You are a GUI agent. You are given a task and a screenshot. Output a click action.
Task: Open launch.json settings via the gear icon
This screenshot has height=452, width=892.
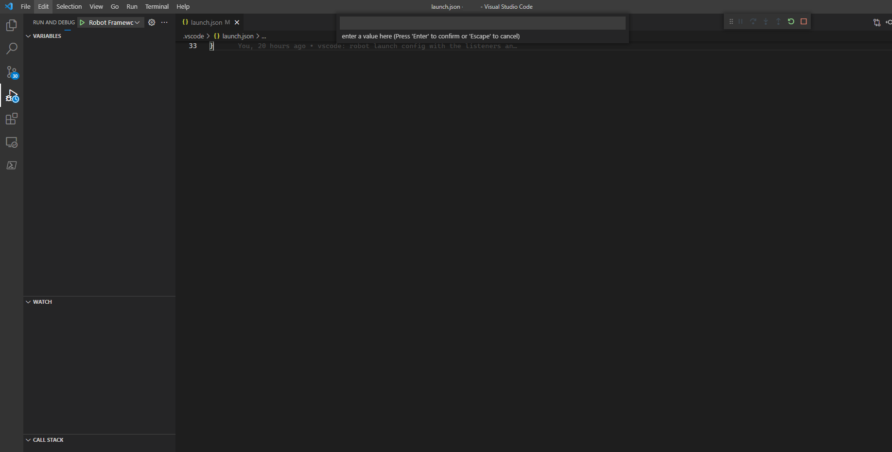pyautogui.click(x=151, y=22)
